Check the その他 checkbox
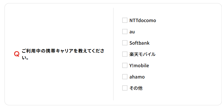222x110 pixels. pos(125,88)
